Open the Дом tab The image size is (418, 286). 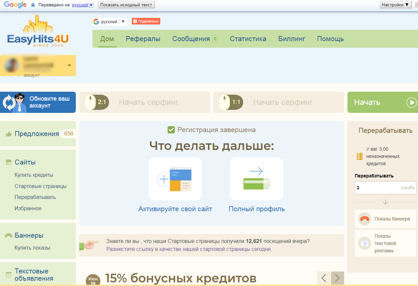(107, 39)
